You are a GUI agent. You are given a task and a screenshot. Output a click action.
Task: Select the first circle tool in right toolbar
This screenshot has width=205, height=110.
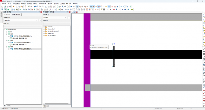204,63
